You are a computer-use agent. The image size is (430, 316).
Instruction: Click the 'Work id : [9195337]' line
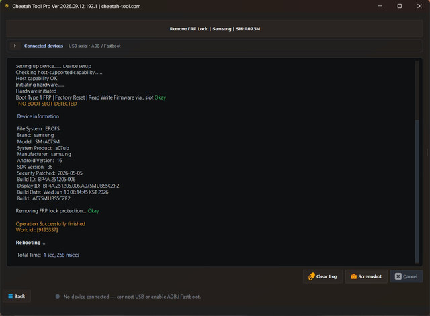(x=37, y=230)
